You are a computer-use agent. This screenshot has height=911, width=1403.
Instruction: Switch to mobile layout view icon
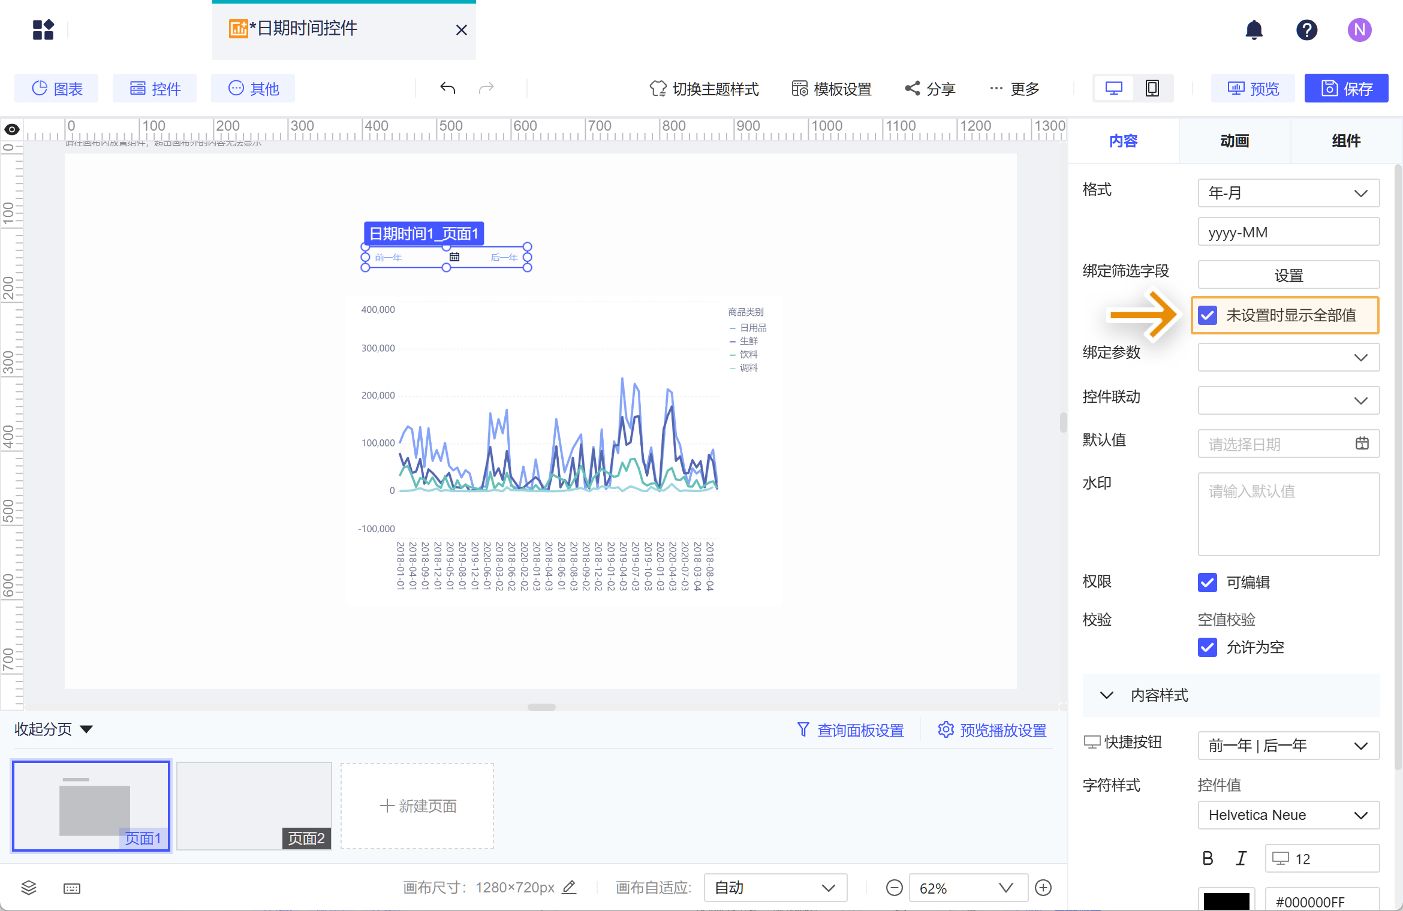coord(1152,89)
